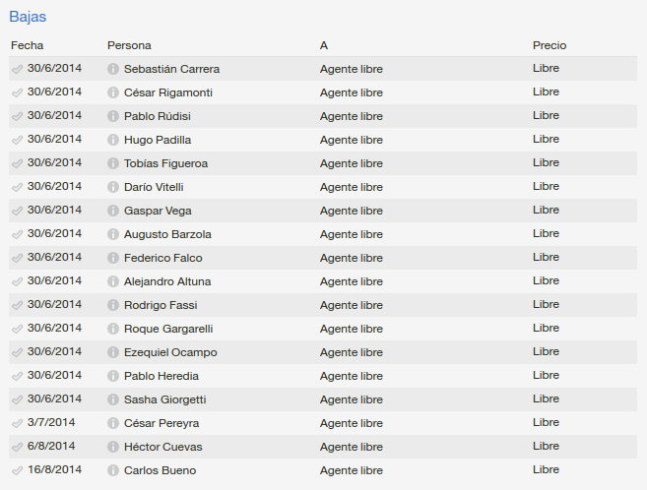647x490 pixels.
Task: Open the info icon beside Carlos Bueno
Action: 113,470
